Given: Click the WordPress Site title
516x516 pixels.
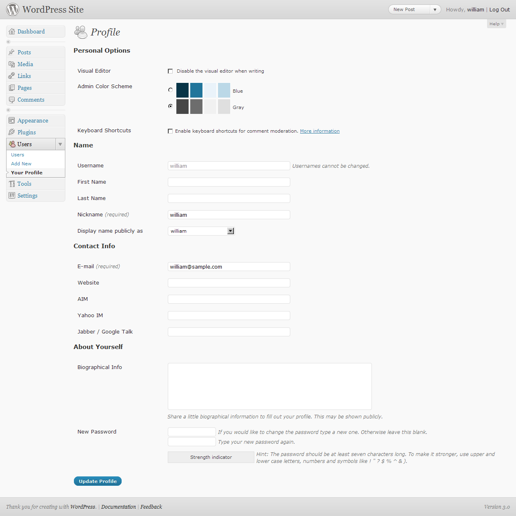Looking at the screenshot, I should point(53,9).
